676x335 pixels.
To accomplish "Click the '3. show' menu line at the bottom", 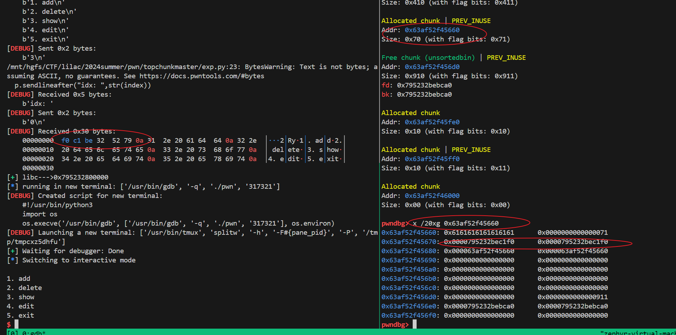I will [21, 297].
